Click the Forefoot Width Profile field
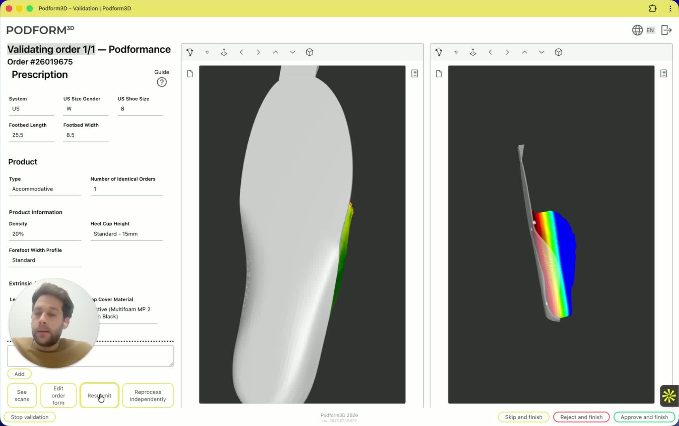 click(x=45, y=260)
